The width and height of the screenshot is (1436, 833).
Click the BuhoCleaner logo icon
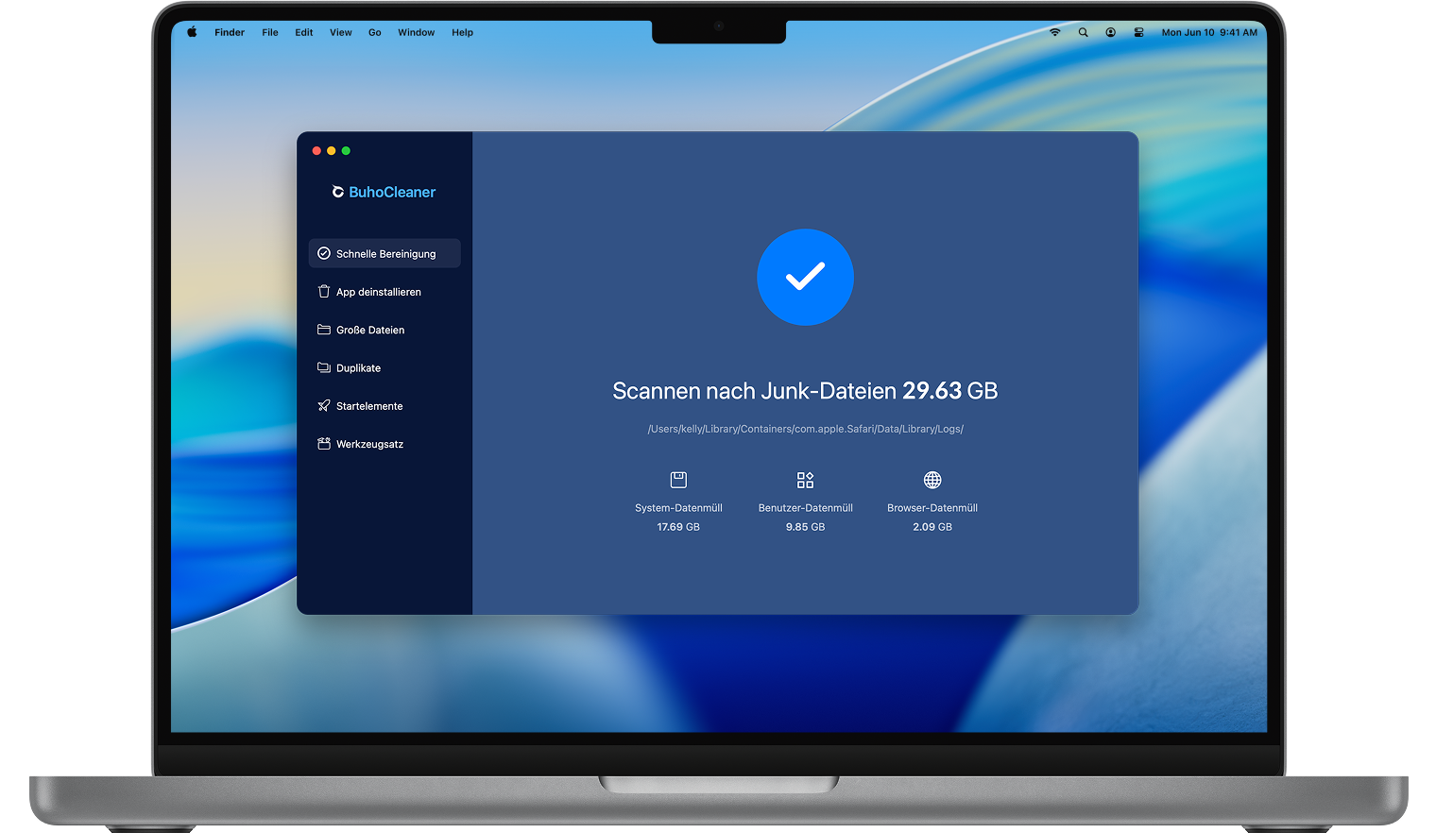[337, 192]
